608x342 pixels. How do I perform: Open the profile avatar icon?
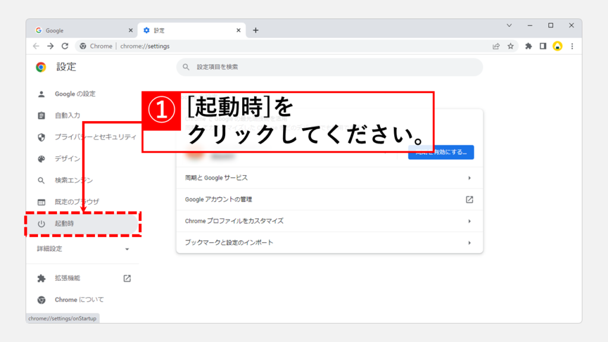coord(558,46)
